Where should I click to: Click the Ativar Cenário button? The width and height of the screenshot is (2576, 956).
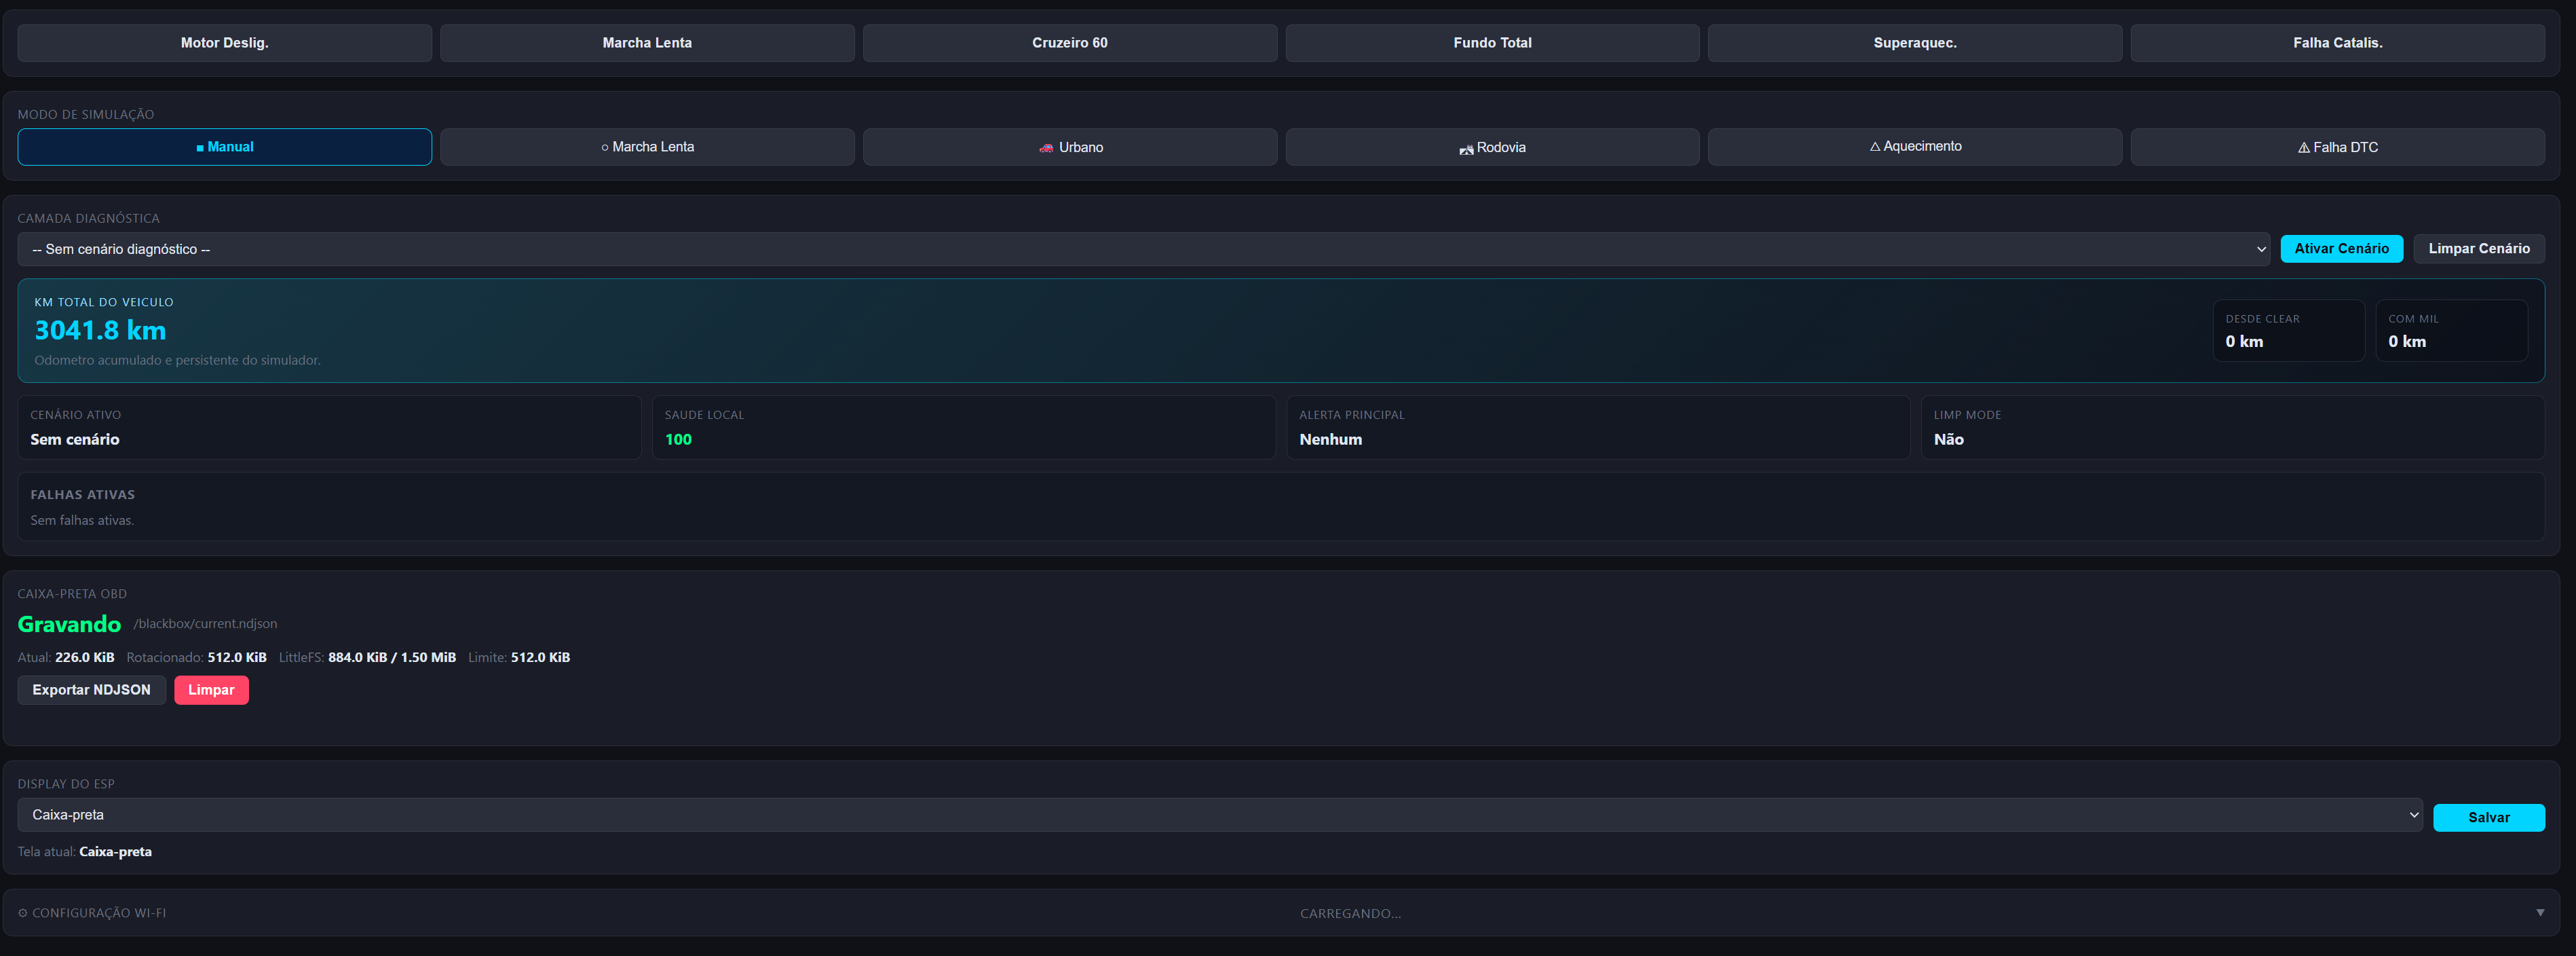[2341, 249]
